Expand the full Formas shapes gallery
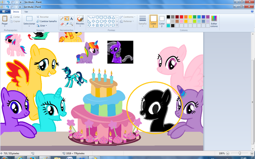Screen dimensions: 255x159 117,25
